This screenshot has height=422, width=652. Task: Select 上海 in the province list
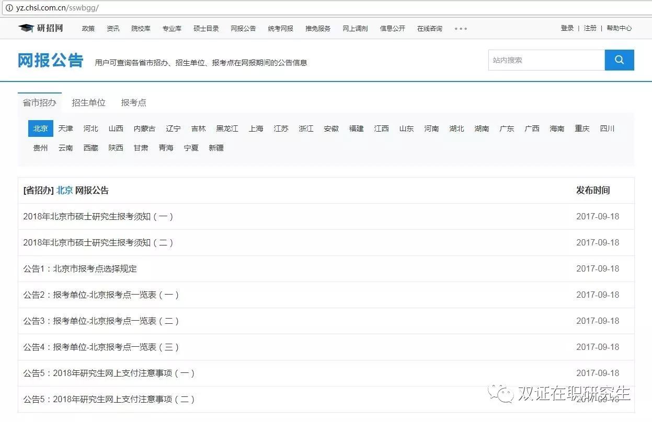pyautogui.click(x=256, y=128)
